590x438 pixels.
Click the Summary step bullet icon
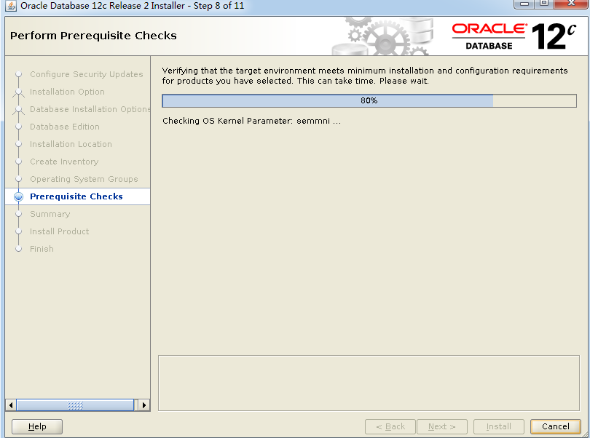click(x=18, y=214)
